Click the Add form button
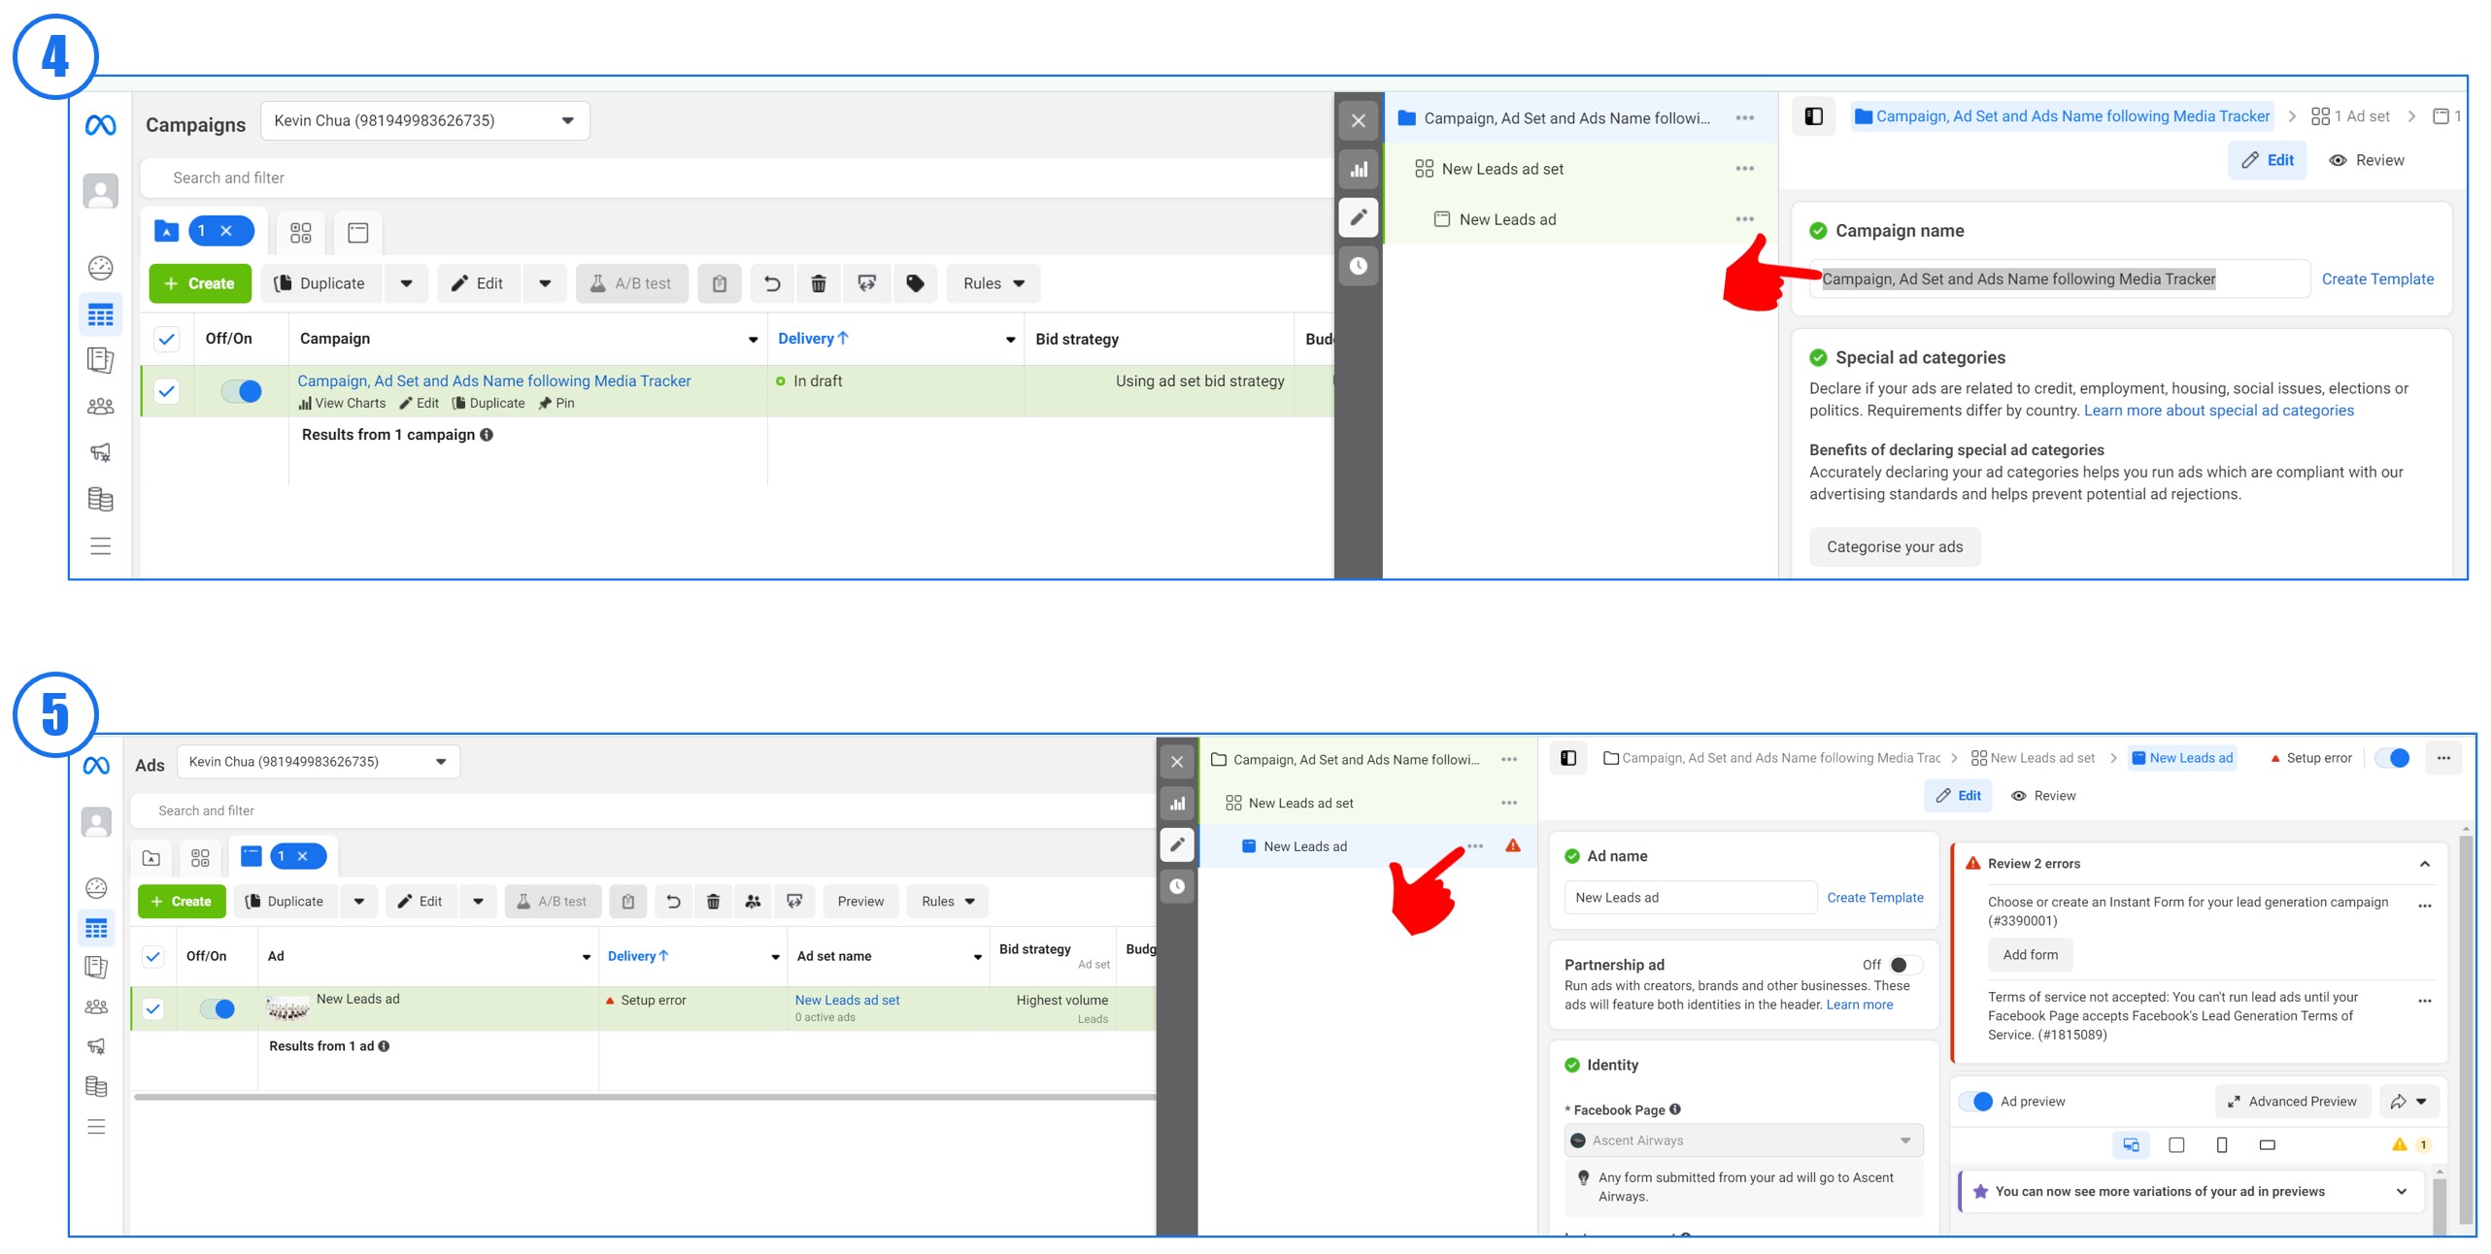The width and height of the screenshot is (2491, 1254). pyautogui.click(x=2030, y=955)
